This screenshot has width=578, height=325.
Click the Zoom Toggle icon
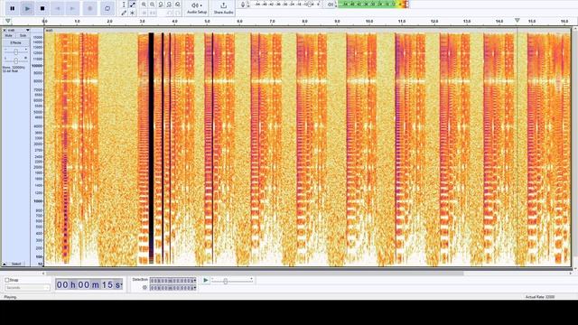178,5
